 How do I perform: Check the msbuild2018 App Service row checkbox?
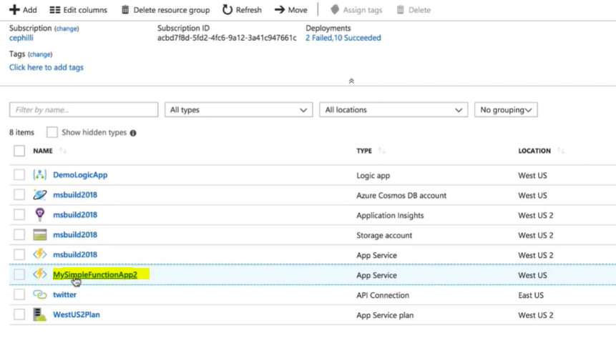click(x=19, y=254)
